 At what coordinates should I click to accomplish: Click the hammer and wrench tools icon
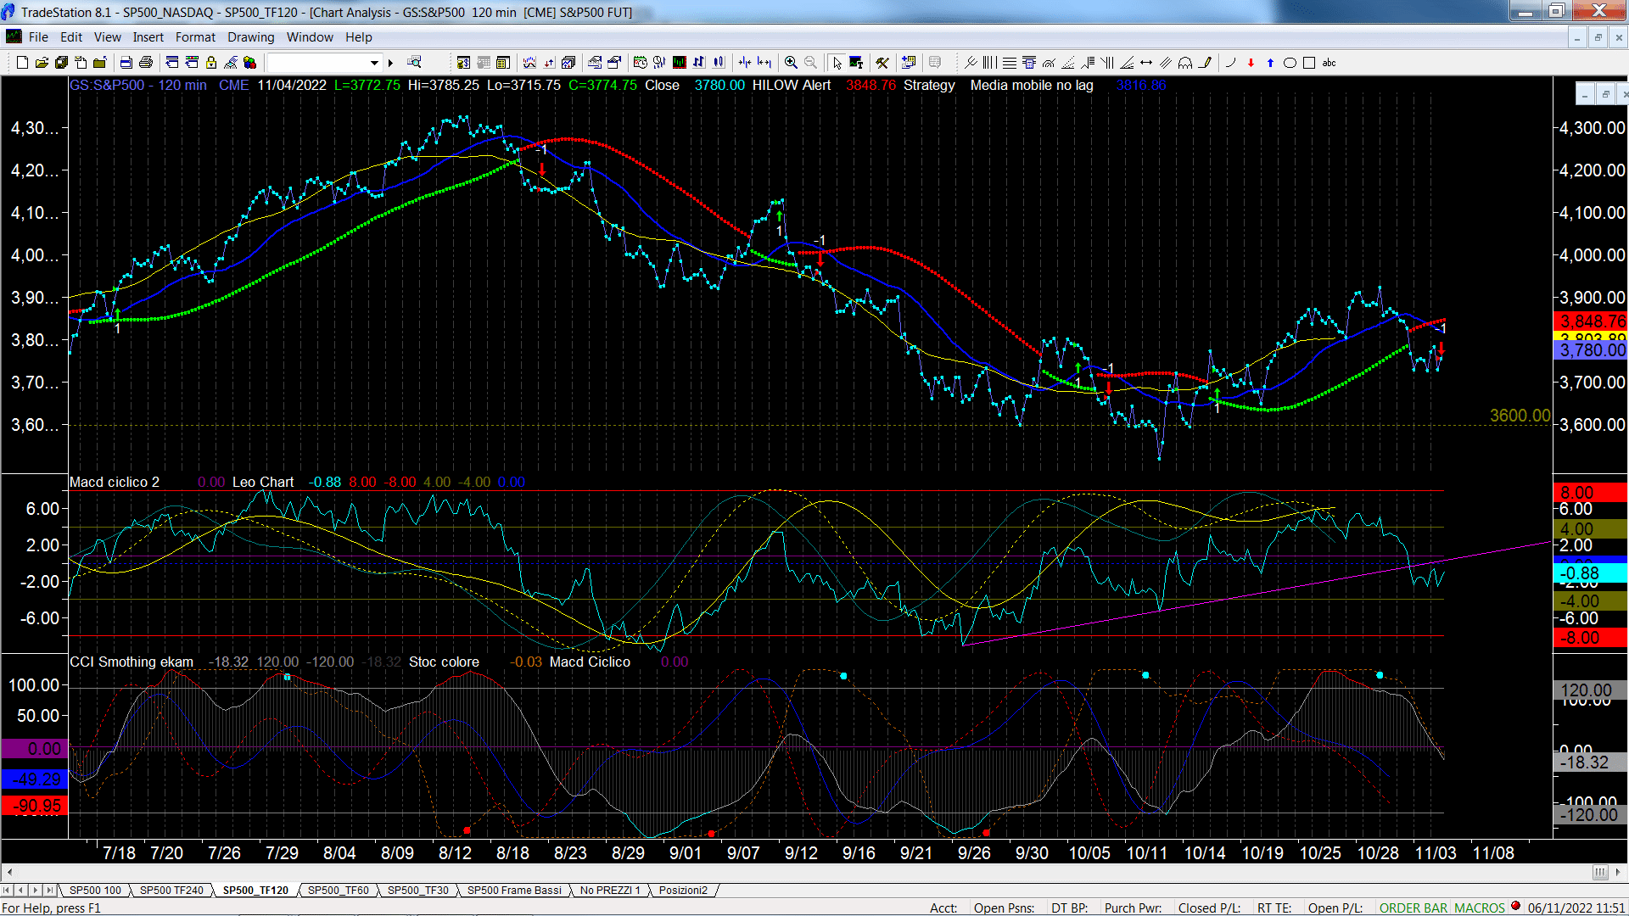[x=882, y=63]
